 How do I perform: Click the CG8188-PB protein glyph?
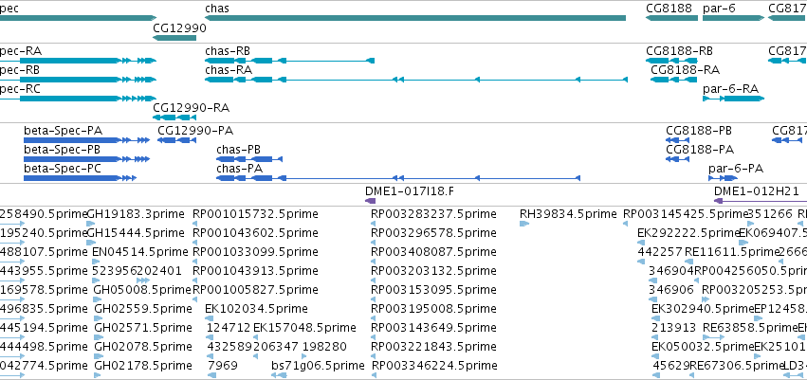click(677, 140)
